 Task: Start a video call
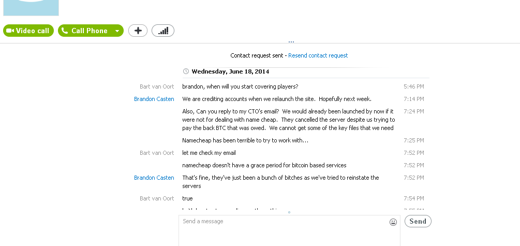[28, 31]
